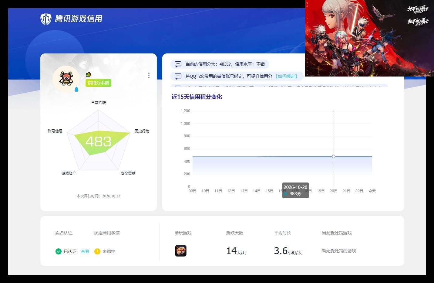Click the 历史行为 radar label
The height and width of the screenshot is (283, 434).
(x=142, y=131)
